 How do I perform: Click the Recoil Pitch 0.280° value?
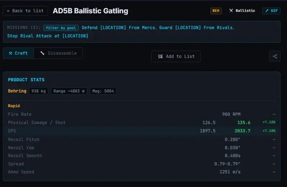[233, 140]
